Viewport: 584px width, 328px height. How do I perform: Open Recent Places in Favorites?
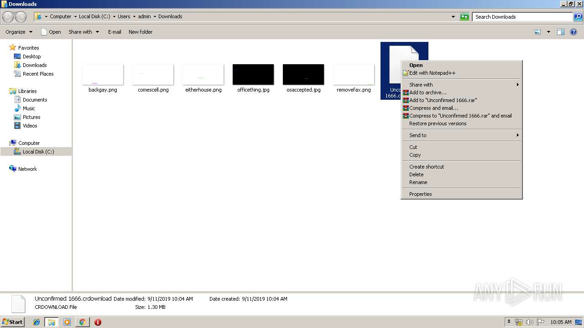tap(38, 74)
